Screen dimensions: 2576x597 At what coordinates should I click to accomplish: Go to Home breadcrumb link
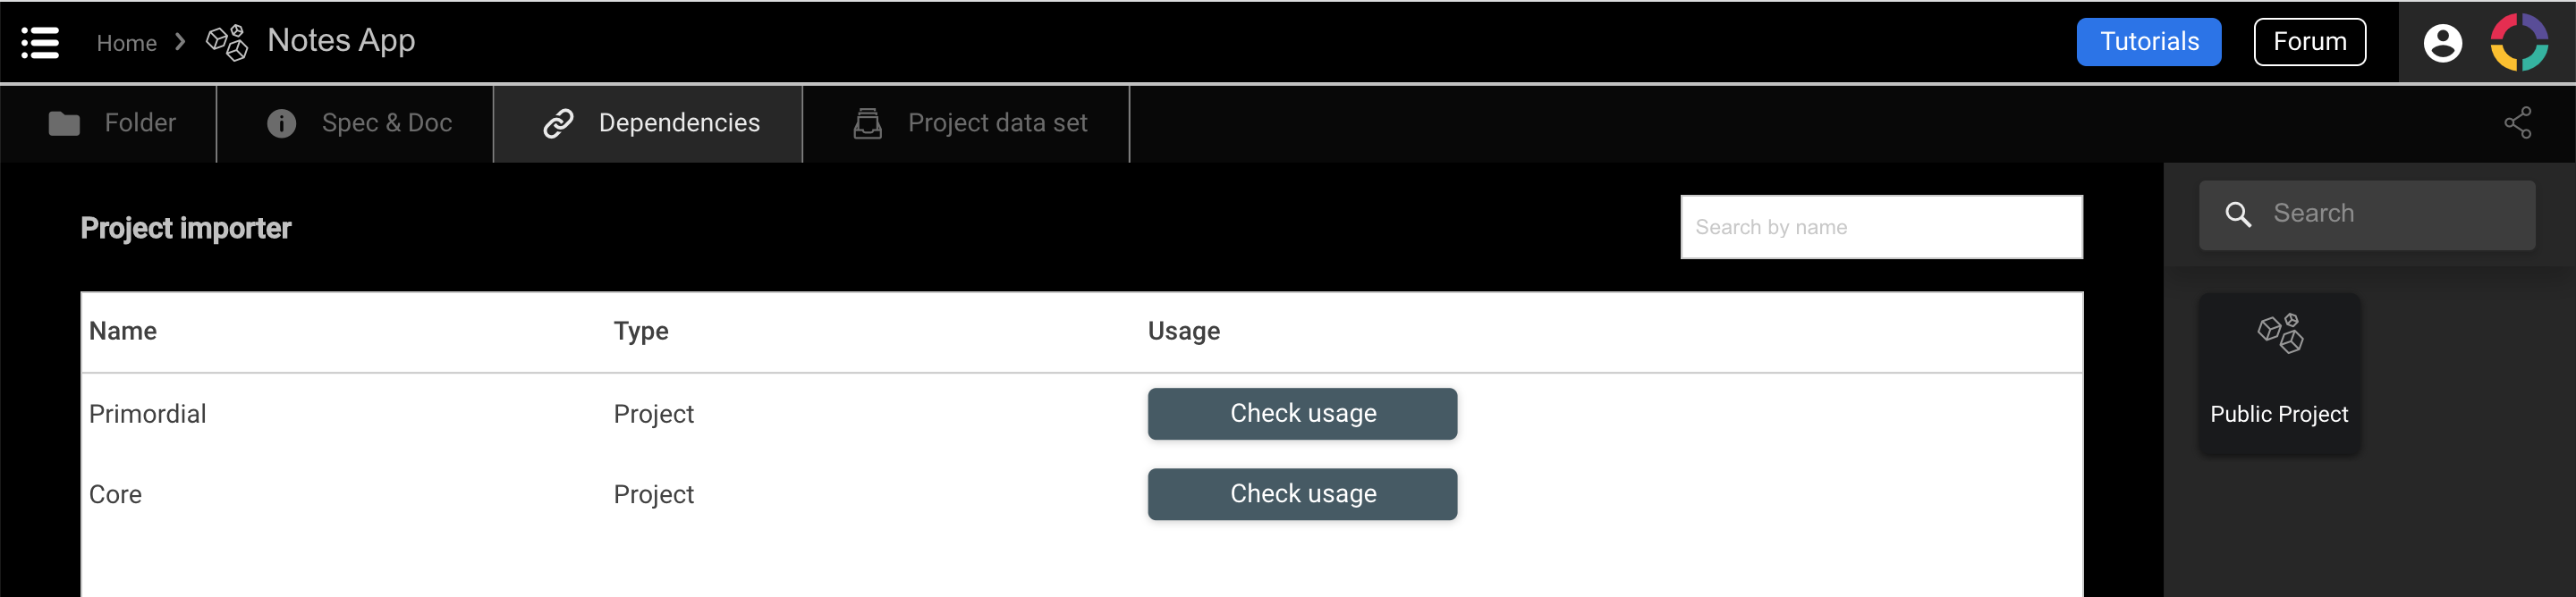(x=126, y=43)
